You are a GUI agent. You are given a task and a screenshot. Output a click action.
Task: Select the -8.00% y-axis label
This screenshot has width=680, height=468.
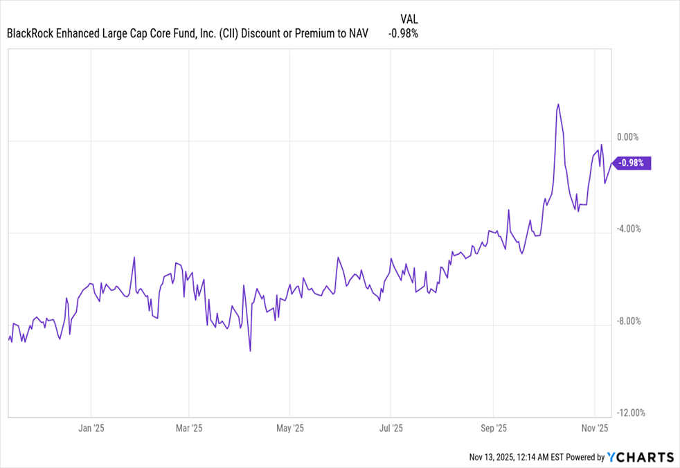coord(630,321)
